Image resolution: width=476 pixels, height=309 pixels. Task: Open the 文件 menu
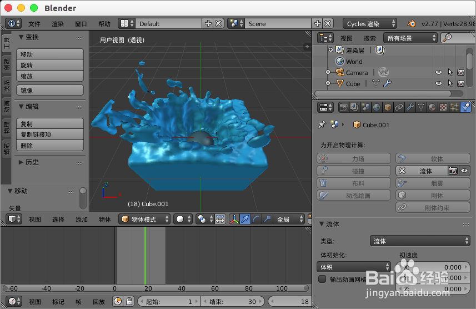click(34, 24)
